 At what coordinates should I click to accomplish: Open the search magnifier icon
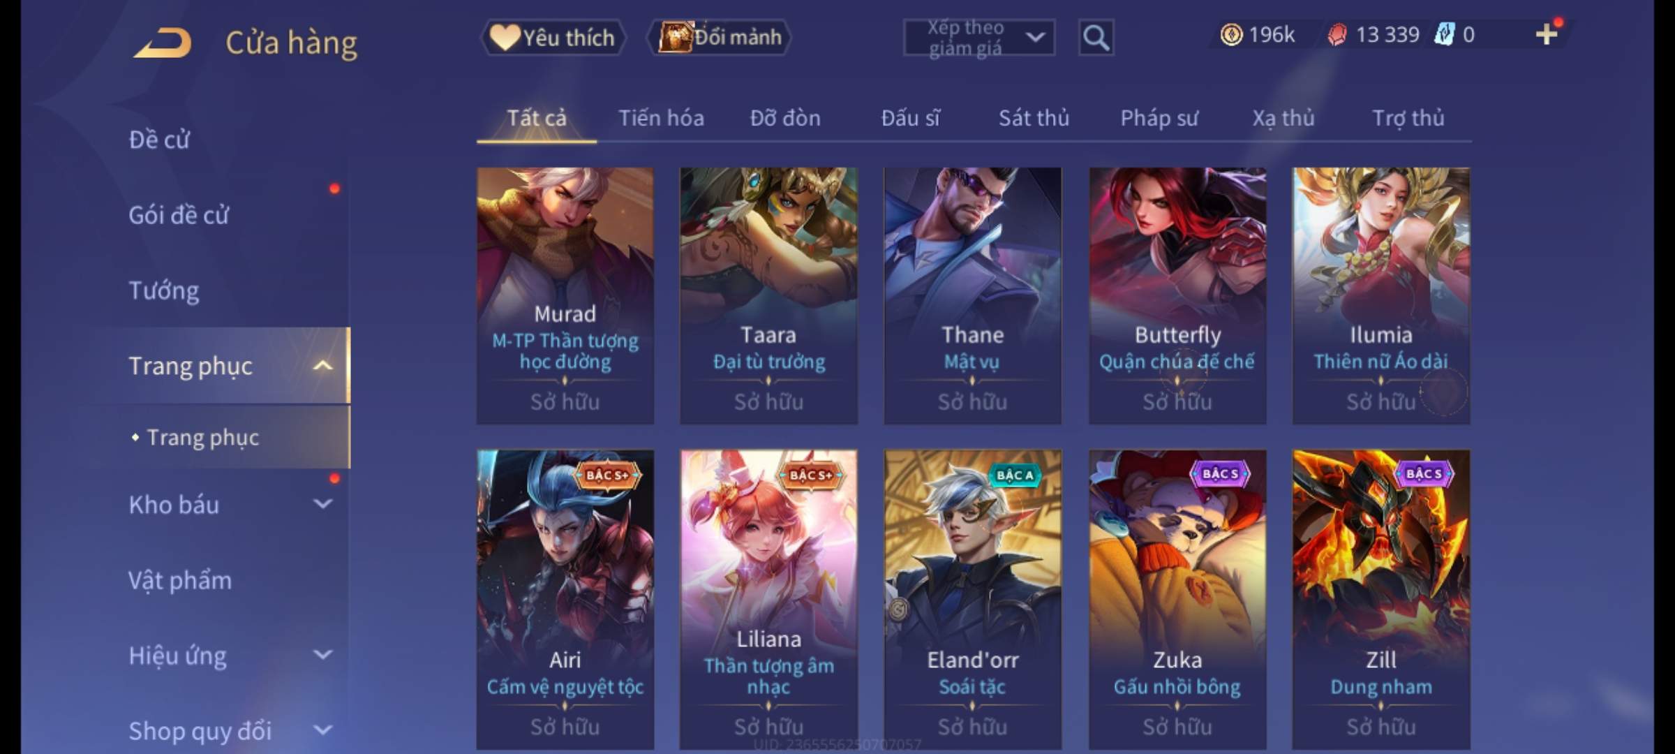click(x=1096, y=38)
